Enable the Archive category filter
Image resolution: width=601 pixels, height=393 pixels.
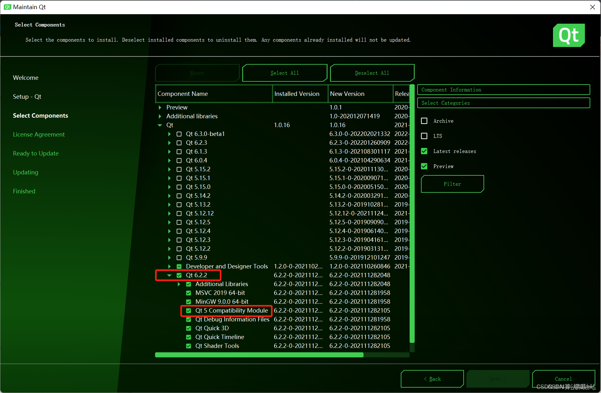pyautogui.click(x=424, y=120)
